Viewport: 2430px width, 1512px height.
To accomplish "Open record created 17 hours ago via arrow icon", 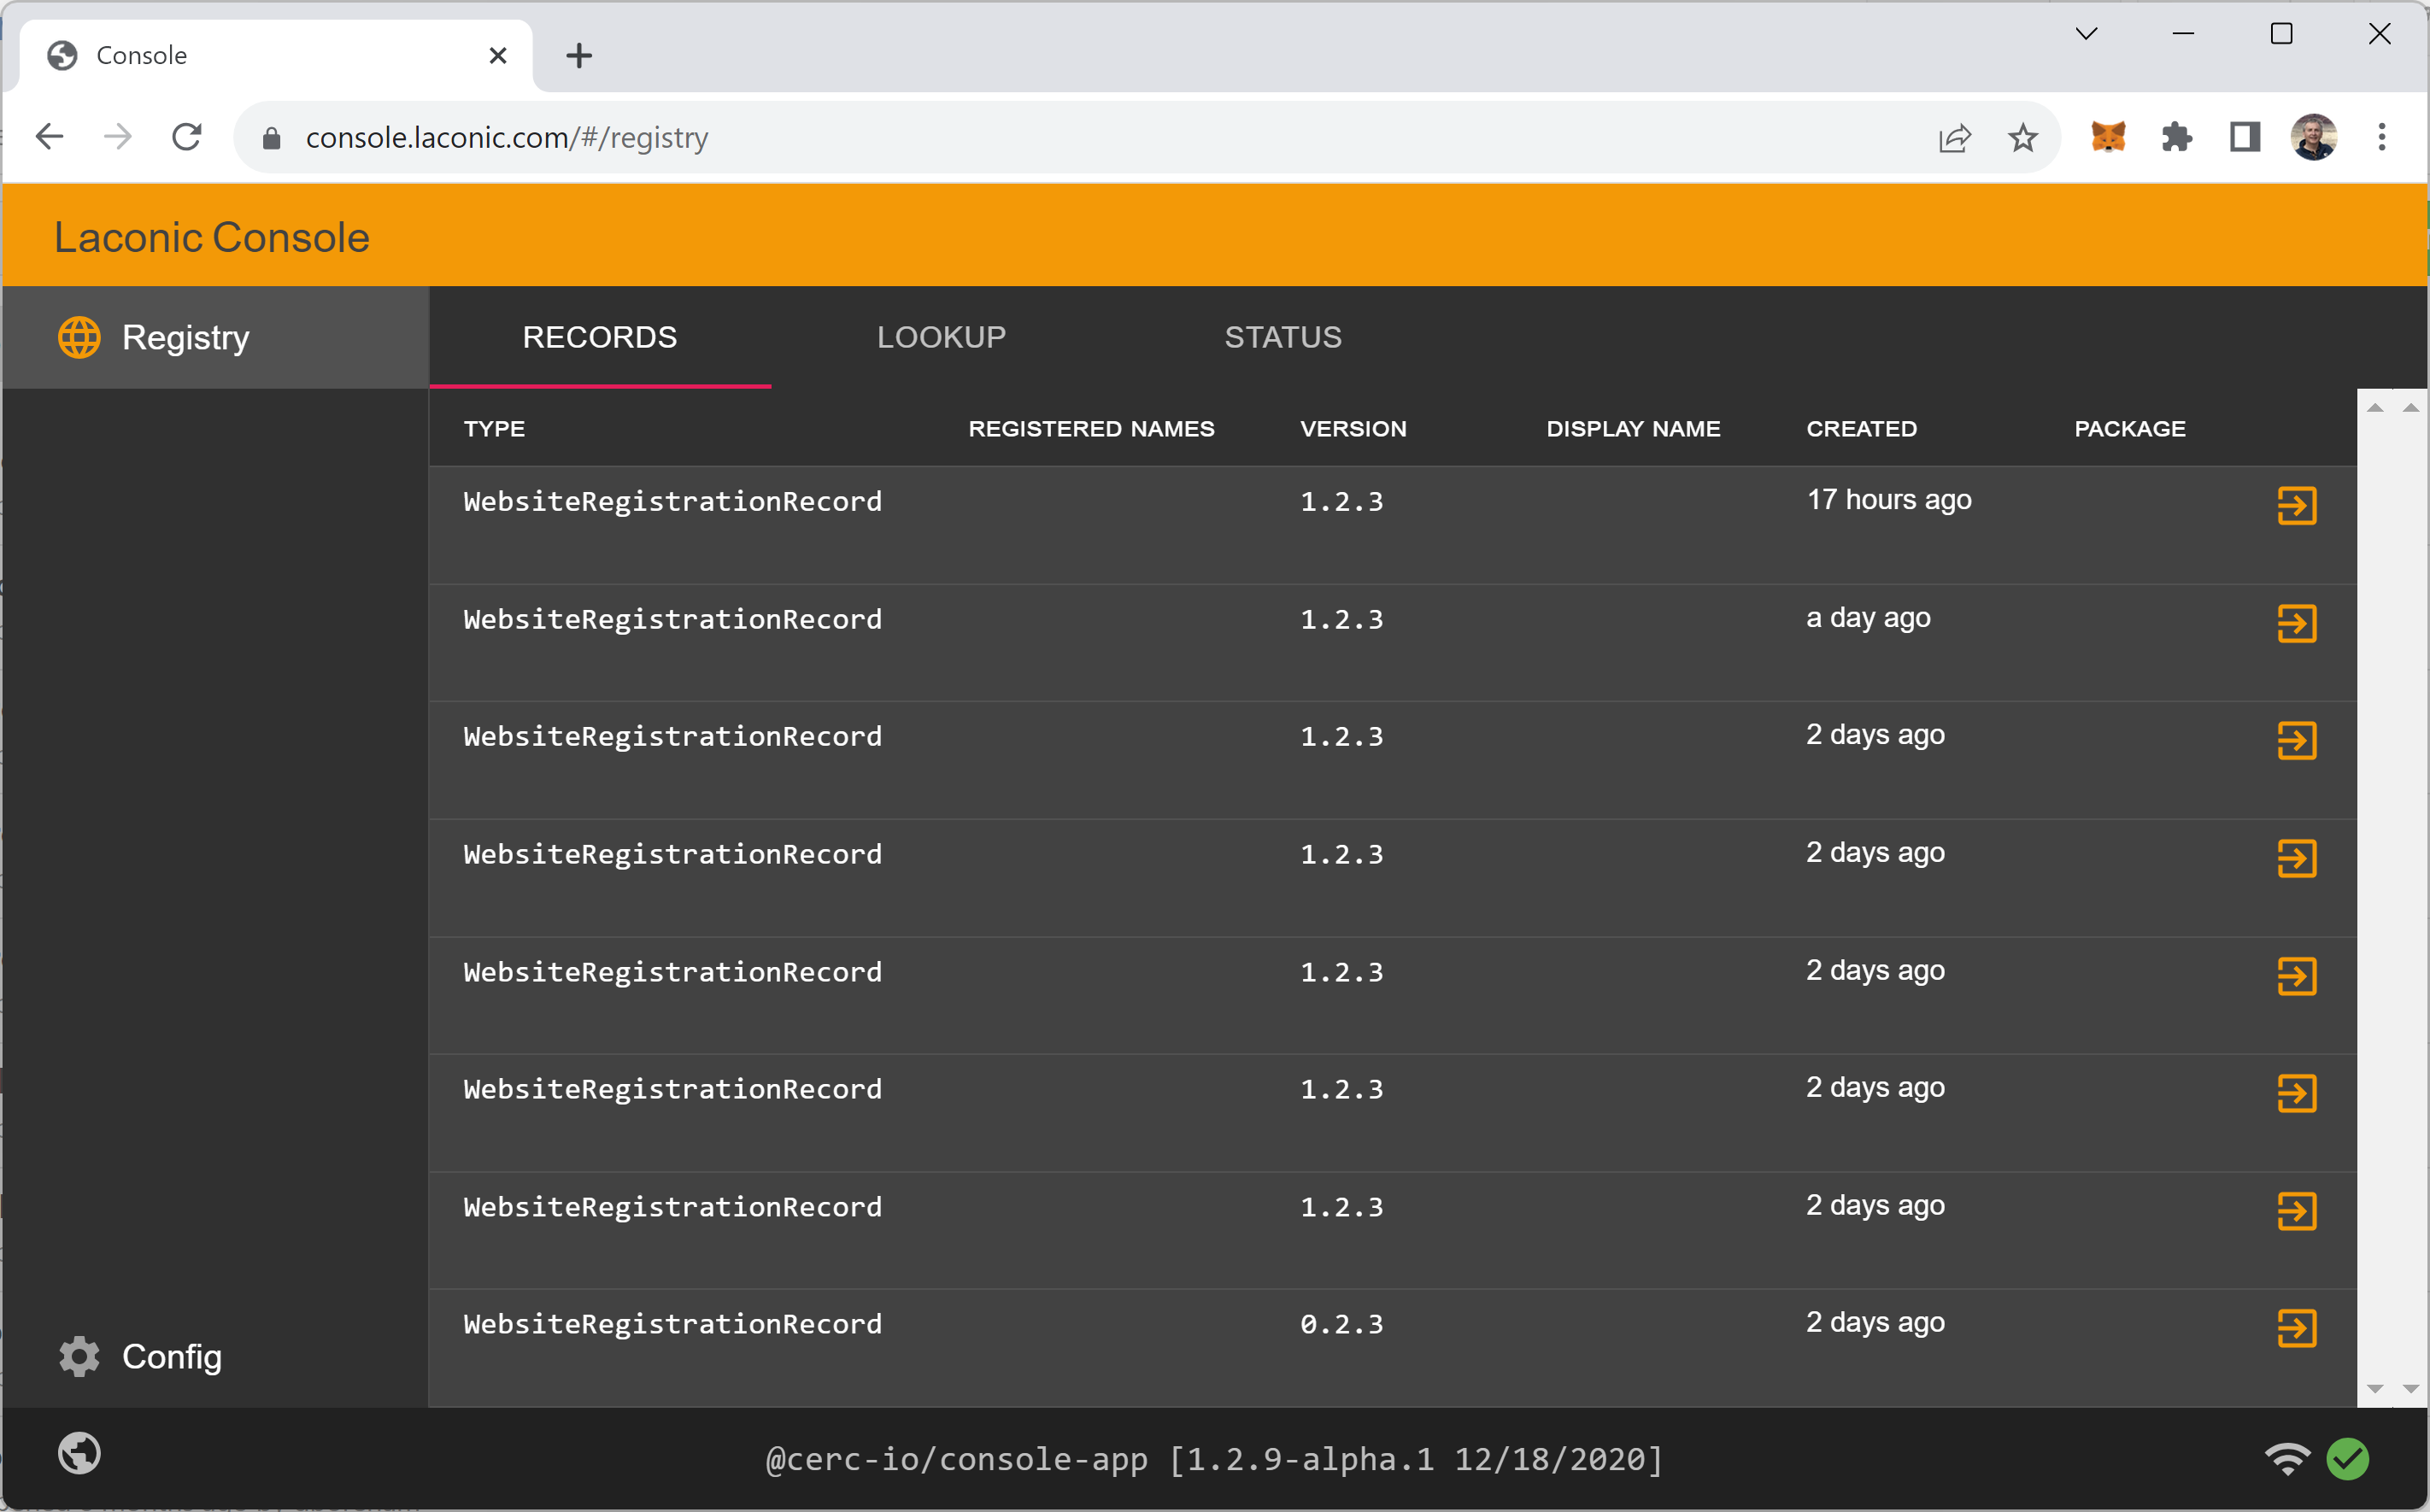I will click(2296, 505).
